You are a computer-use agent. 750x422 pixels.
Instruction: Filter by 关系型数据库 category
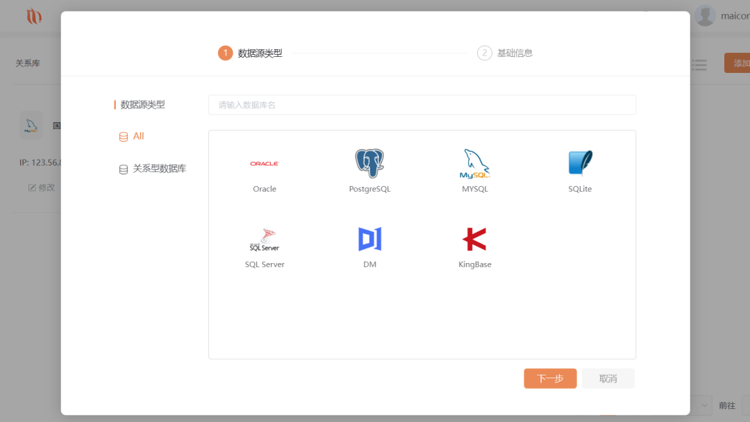[x=153, y=169]
